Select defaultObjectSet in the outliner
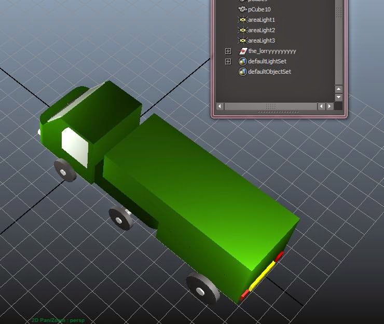384x324 pixels. (270, 72)
